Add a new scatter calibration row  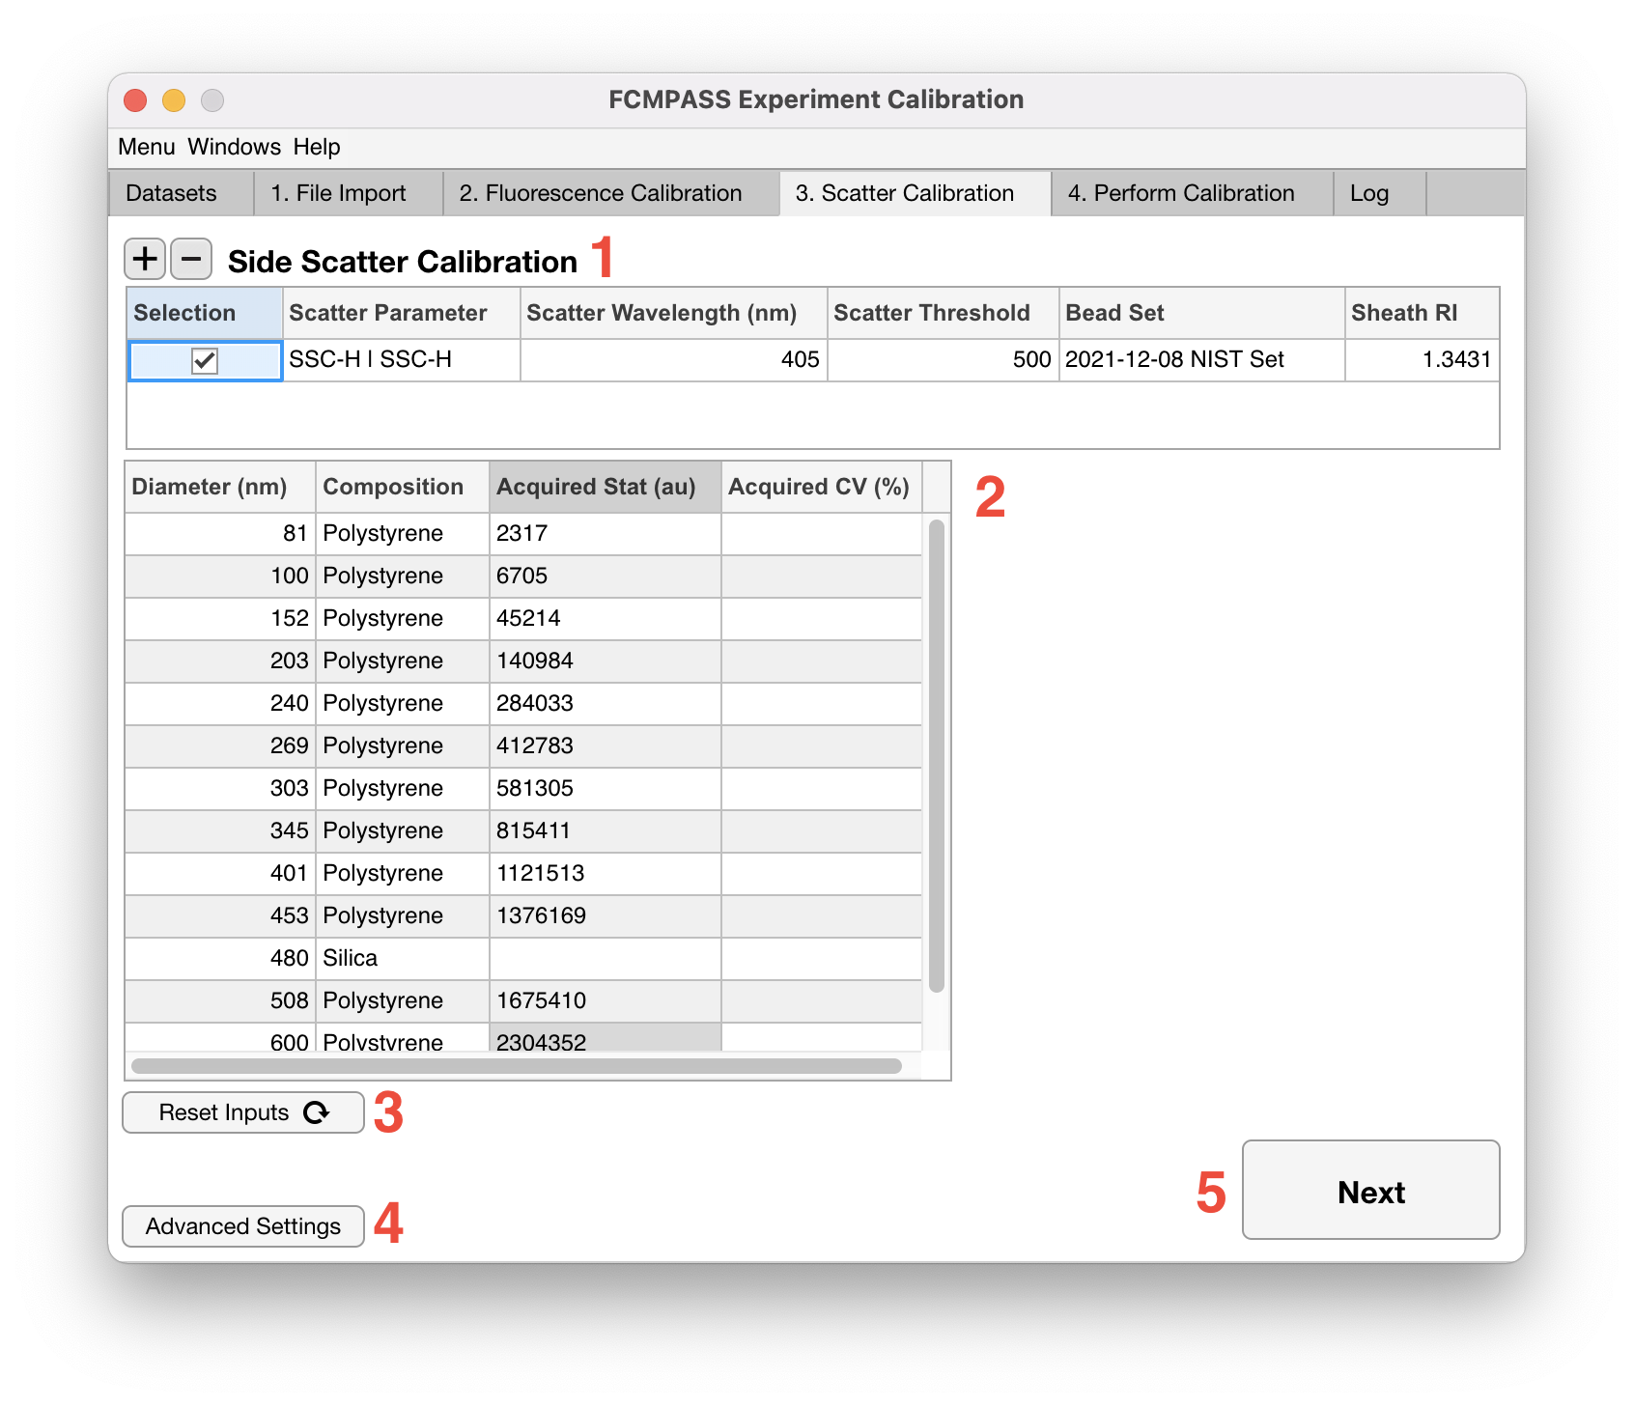(145, 259)
